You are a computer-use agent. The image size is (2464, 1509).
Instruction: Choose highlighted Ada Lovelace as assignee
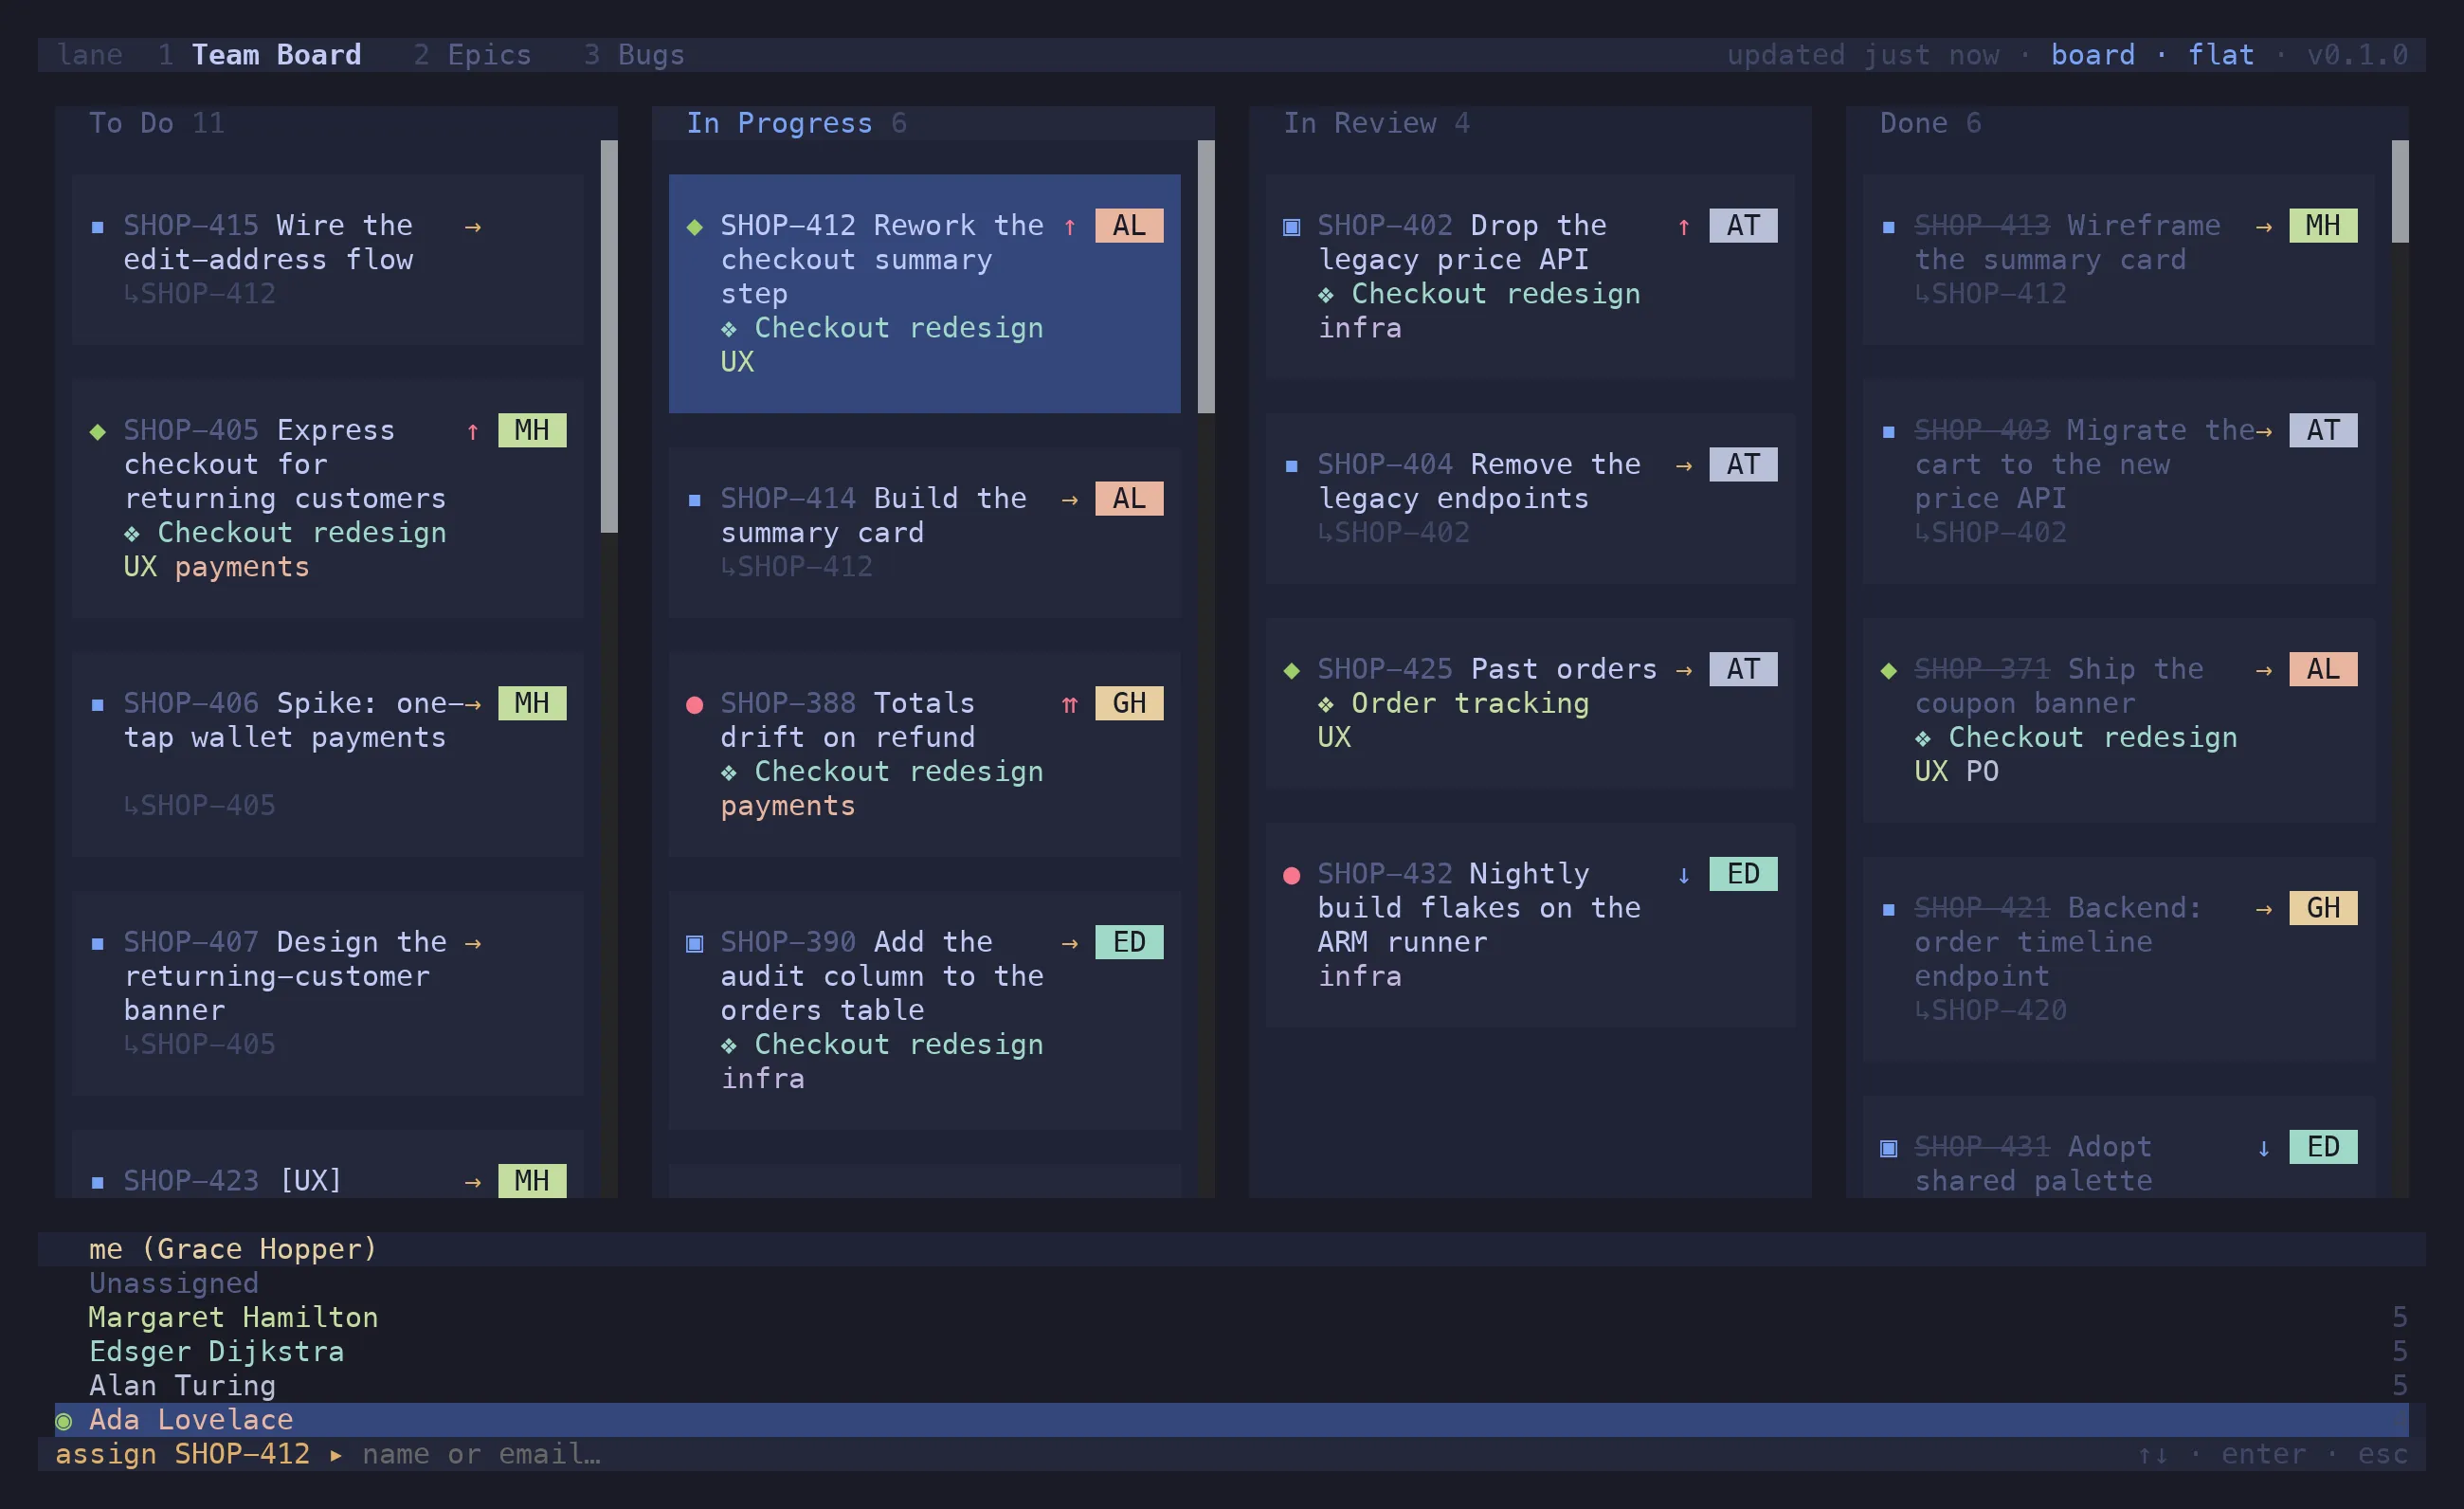click(1232, 1420)
